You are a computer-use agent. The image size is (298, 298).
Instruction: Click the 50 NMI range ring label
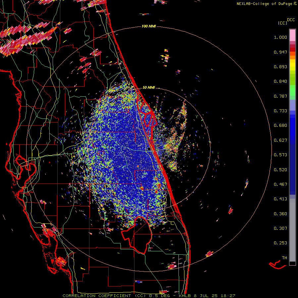(x=149, y=88)
